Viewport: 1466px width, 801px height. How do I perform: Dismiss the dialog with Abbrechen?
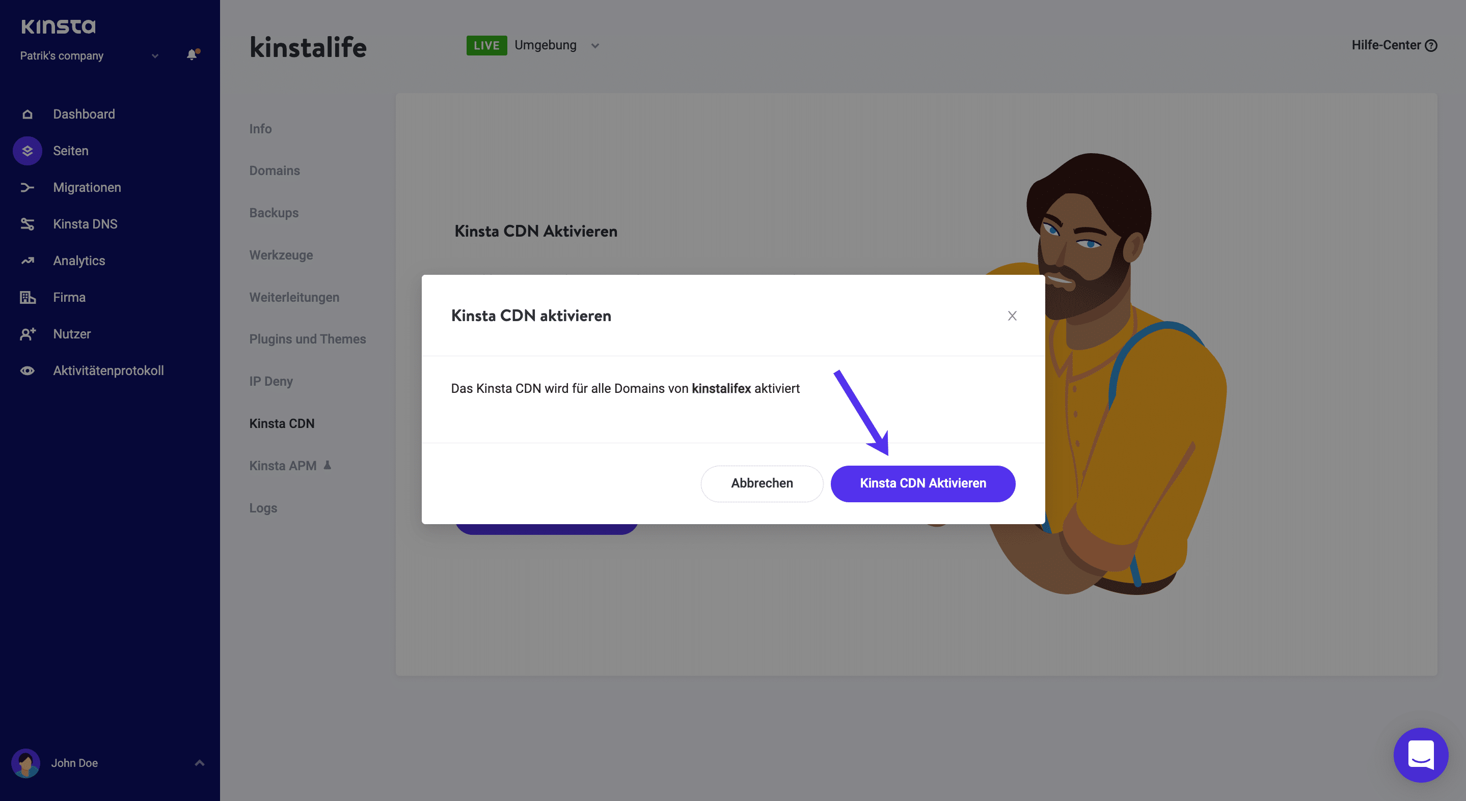point(762,483)
